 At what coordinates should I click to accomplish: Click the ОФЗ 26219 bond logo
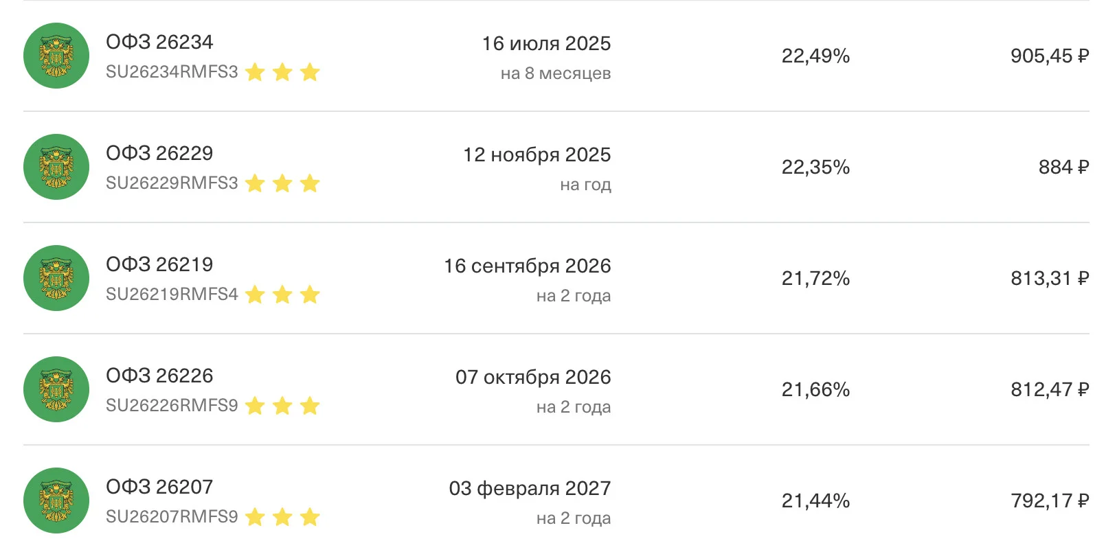point(56,278)
